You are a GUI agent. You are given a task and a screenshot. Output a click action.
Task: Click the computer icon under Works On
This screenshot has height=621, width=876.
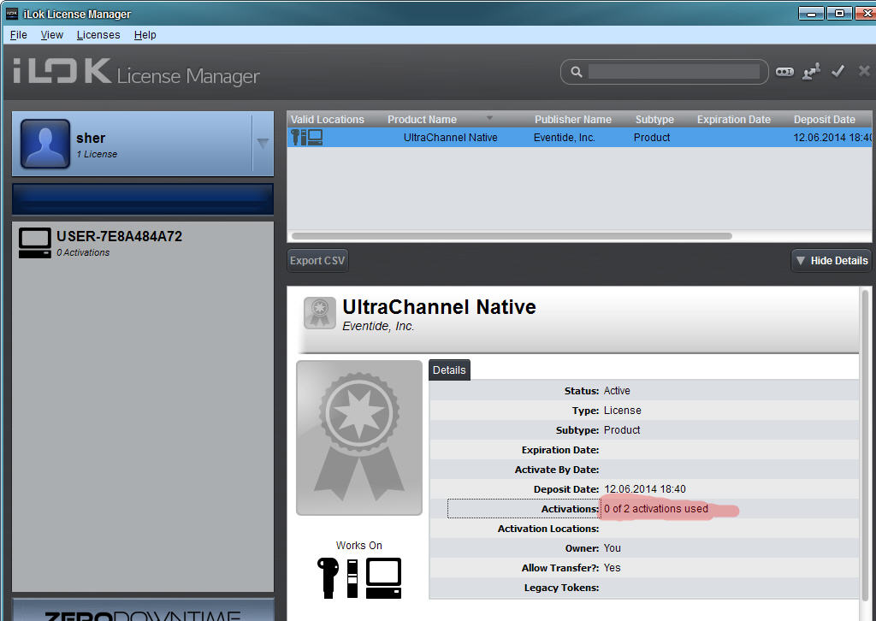tap(383, 577)
